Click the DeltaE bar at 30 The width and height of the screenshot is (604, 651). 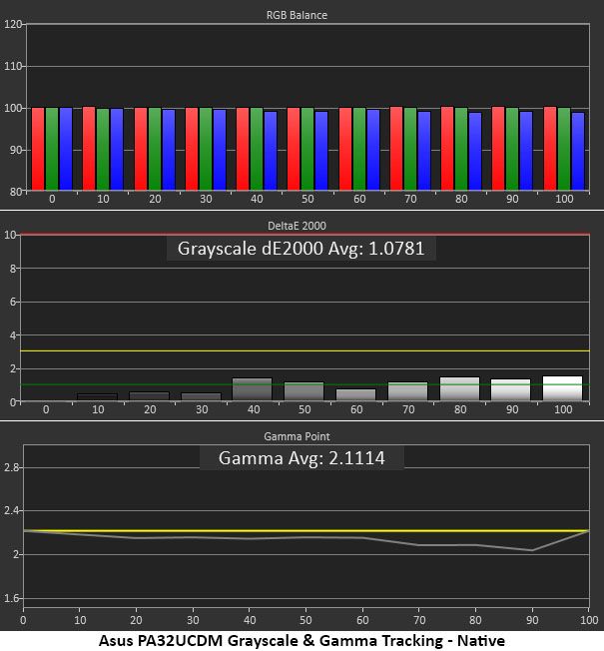(202, 397)
